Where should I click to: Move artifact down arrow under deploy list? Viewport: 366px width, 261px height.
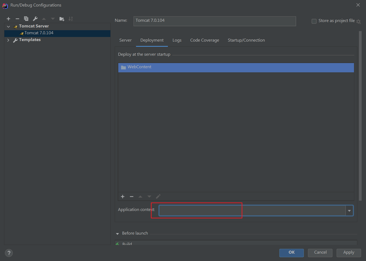[x=149, y=197]
